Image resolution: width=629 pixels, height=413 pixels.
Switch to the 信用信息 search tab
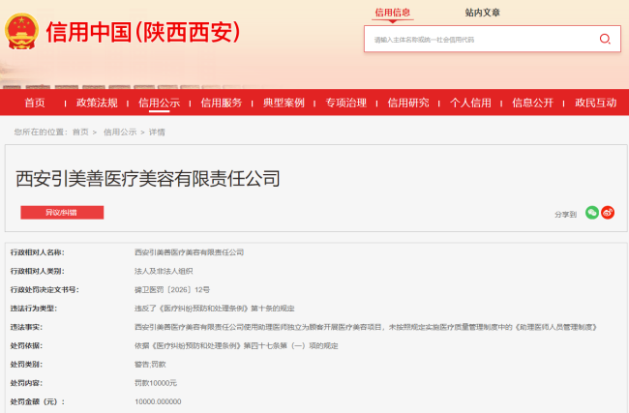coord(392,13)
